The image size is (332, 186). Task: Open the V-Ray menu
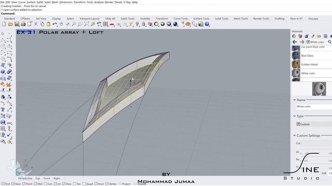click(127, 2)
